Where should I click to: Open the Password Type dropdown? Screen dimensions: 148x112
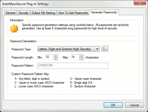click(x=68, y=49)
